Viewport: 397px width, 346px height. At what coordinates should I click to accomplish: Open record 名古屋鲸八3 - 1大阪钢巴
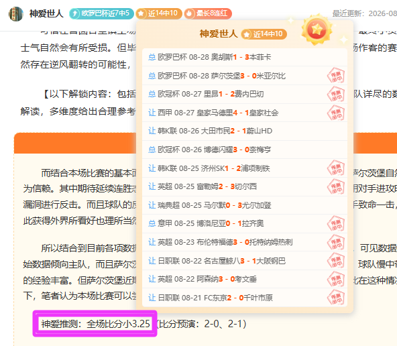click(245, 261)
